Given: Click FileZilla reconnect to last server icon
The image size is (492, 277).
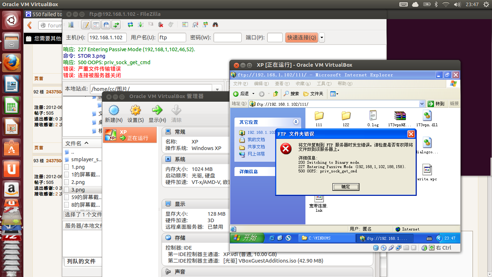Looking at the screenshot, I should (171, 25).
